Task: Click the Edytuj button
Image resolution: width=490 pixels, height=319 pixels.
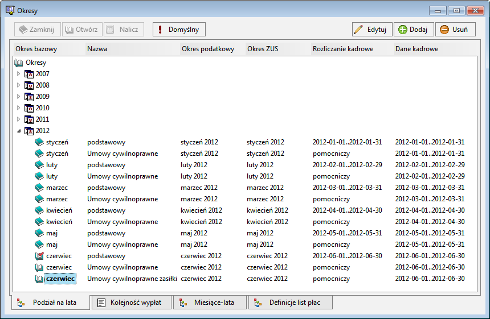Action: pyautogui.click(x=372, y=30)
